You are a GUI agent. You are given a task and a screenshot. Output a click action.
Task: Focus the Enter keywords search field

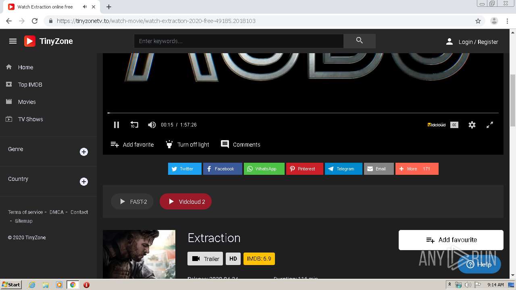click(x=239, y=41)
